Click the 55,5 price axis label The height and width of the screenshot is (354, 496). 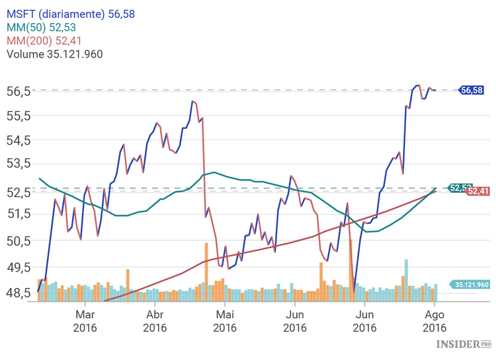[19, 116]
